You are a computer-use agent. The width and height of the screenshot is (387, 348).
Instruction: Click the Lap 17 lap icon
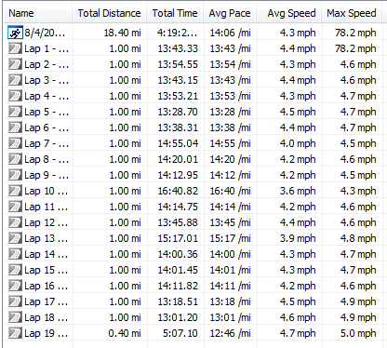[x=15, y=301]
